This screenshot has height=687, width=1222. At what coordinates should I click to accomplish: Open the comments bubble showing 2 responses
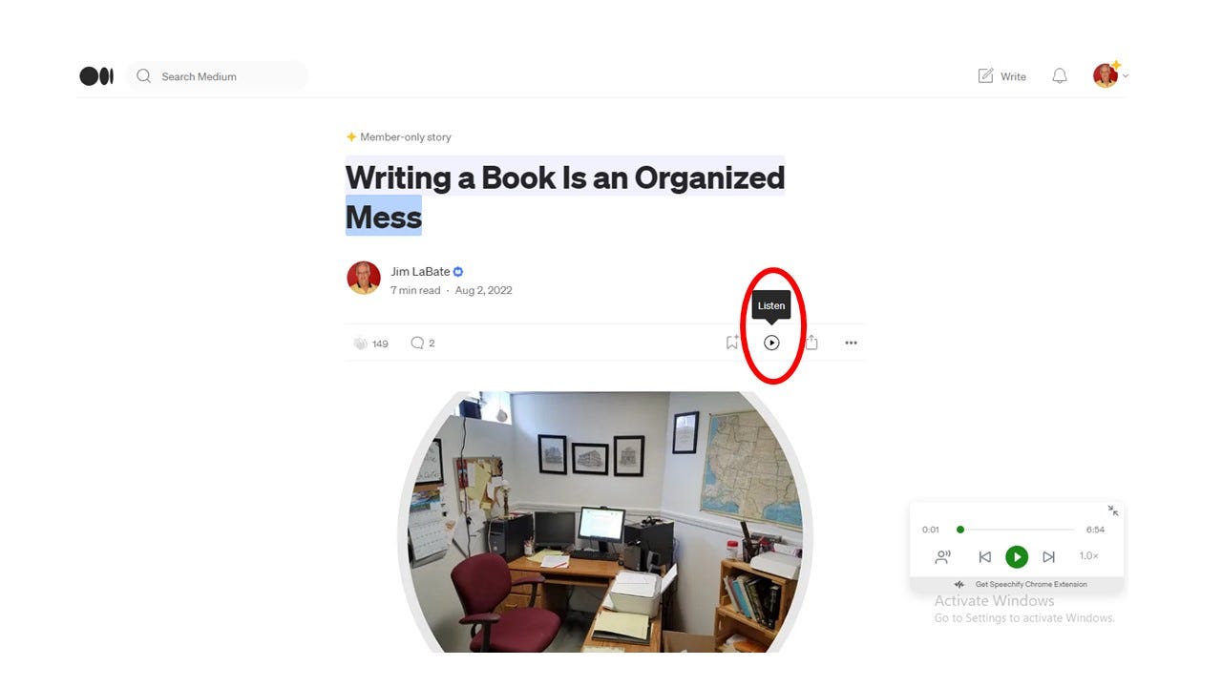point(417,343)
